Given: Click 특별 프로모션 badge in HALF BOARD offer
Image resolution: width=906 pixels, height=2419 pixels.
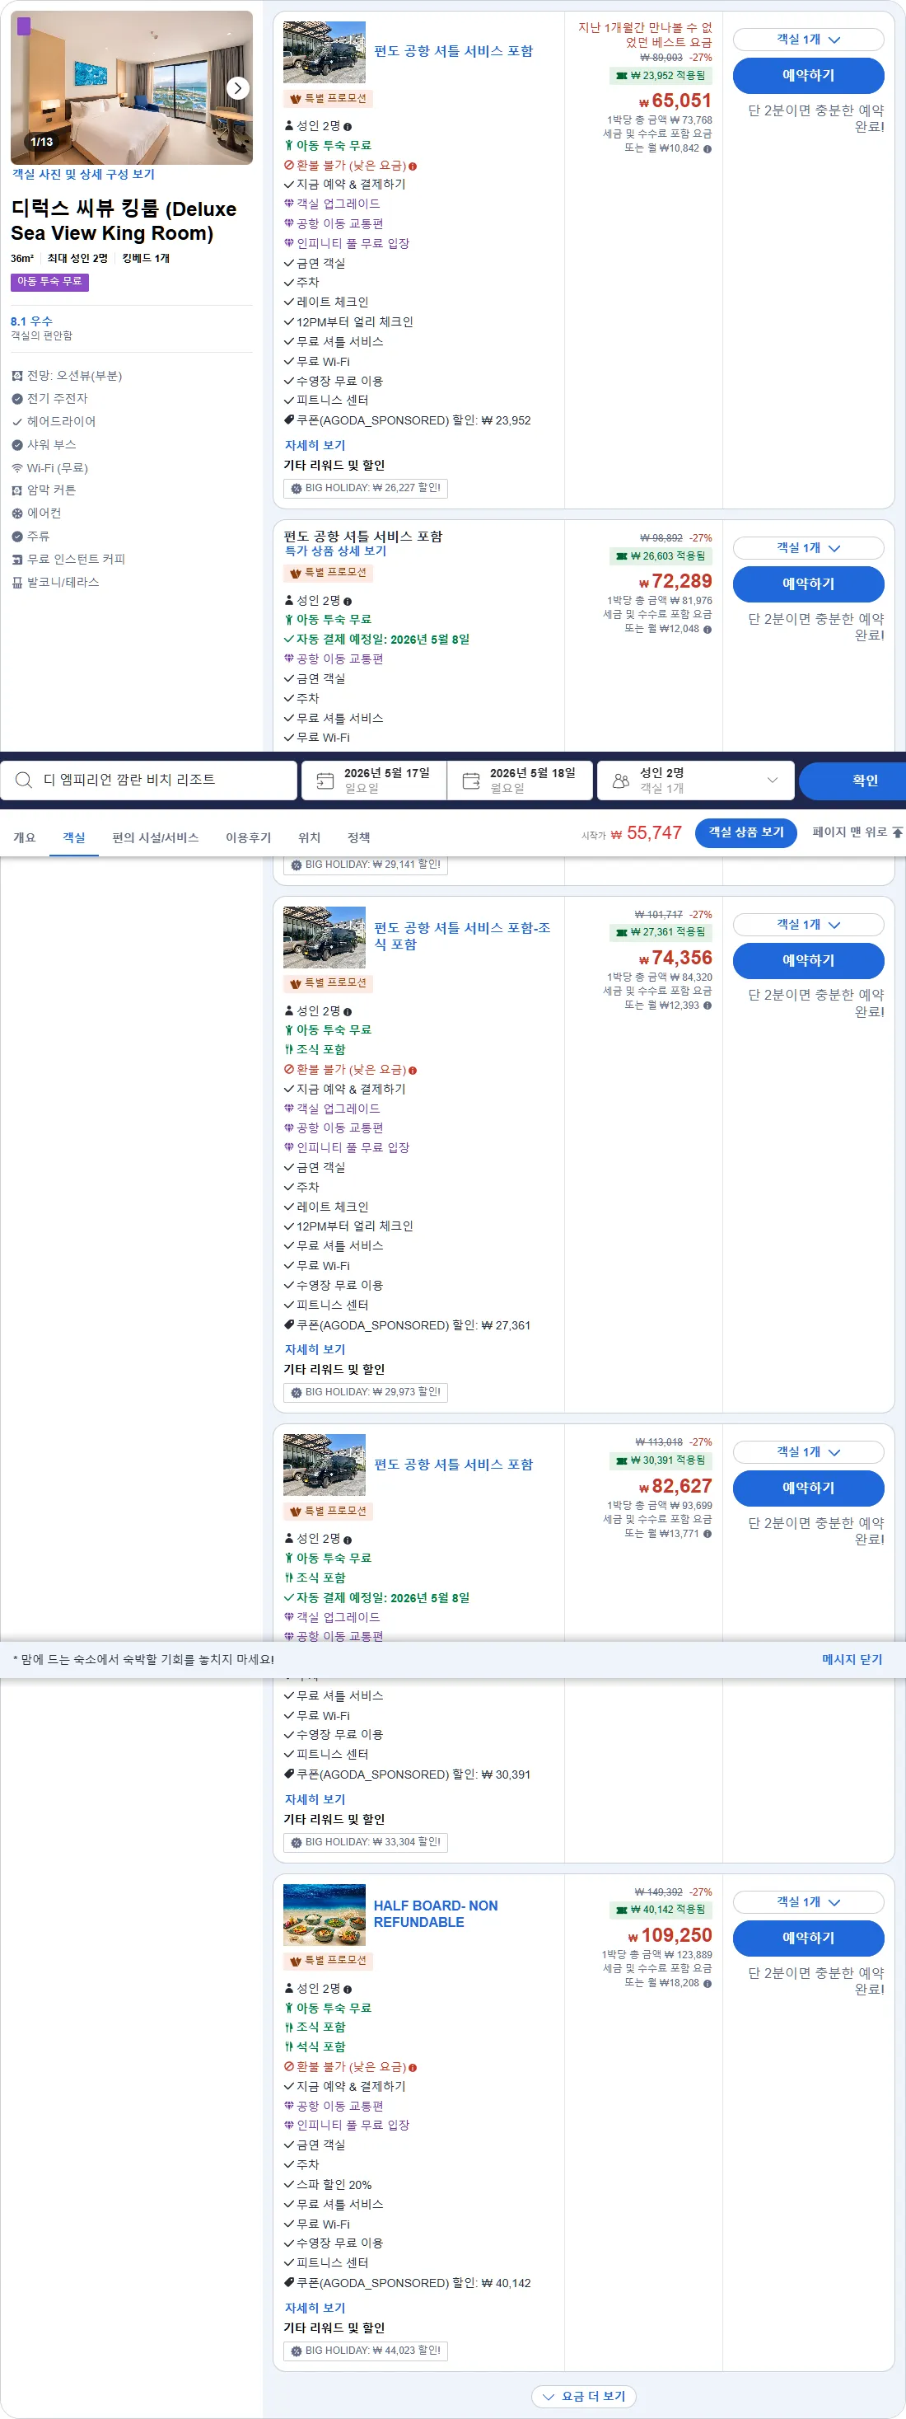Looking at the screenshot, I should 328,1961.
